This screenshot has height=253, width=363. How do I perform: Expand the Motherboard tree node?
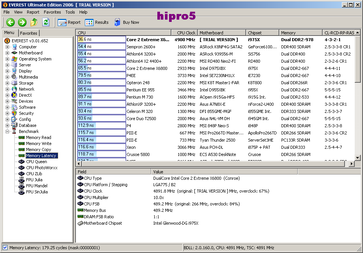8,53
